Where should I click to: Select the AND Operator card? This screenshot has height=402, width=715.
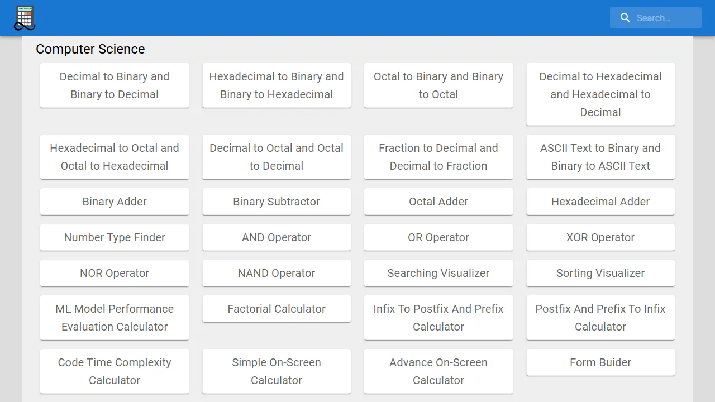277,237
